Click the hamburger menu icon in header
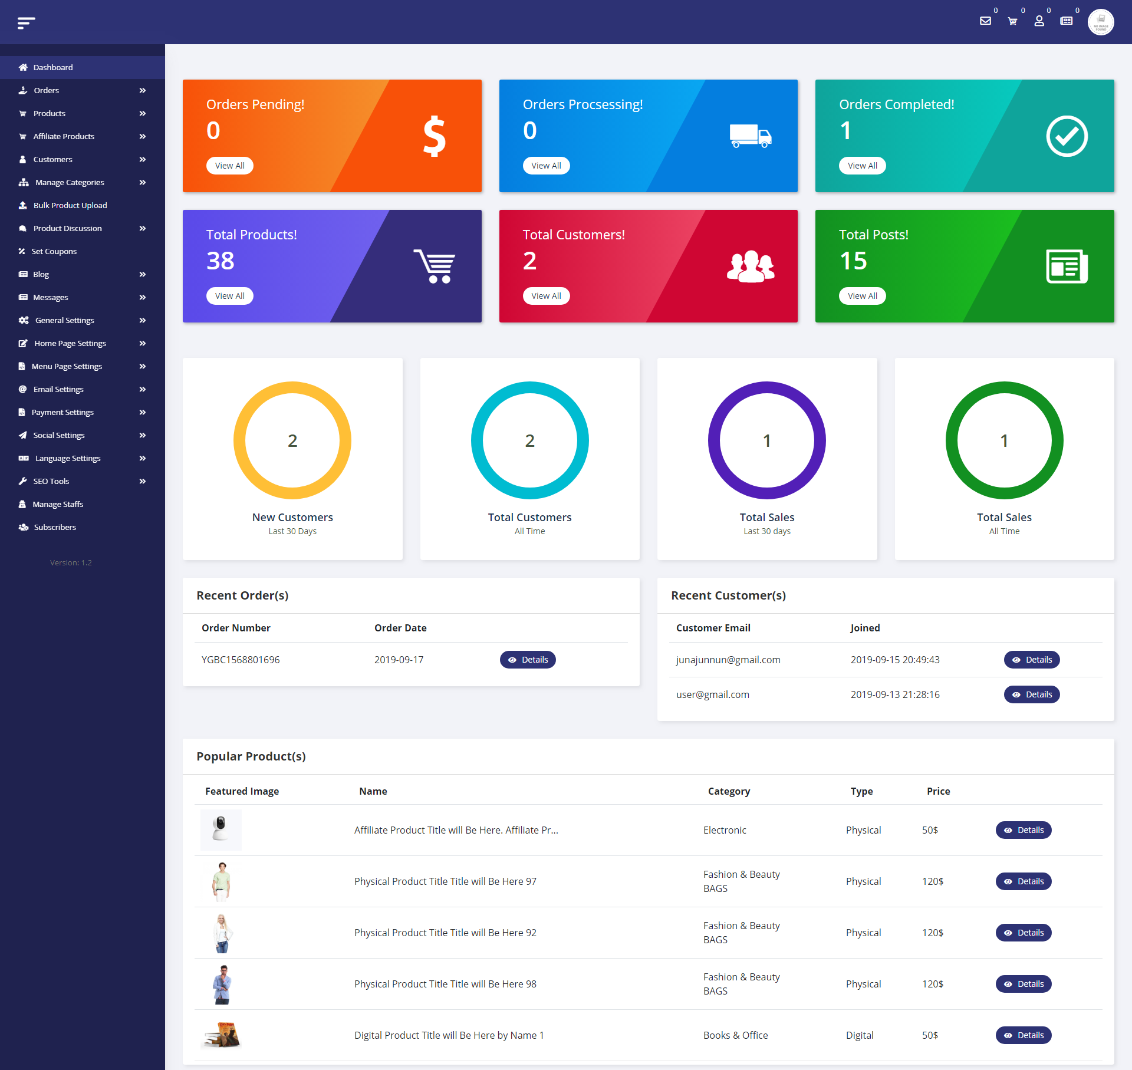 point(26,22)
